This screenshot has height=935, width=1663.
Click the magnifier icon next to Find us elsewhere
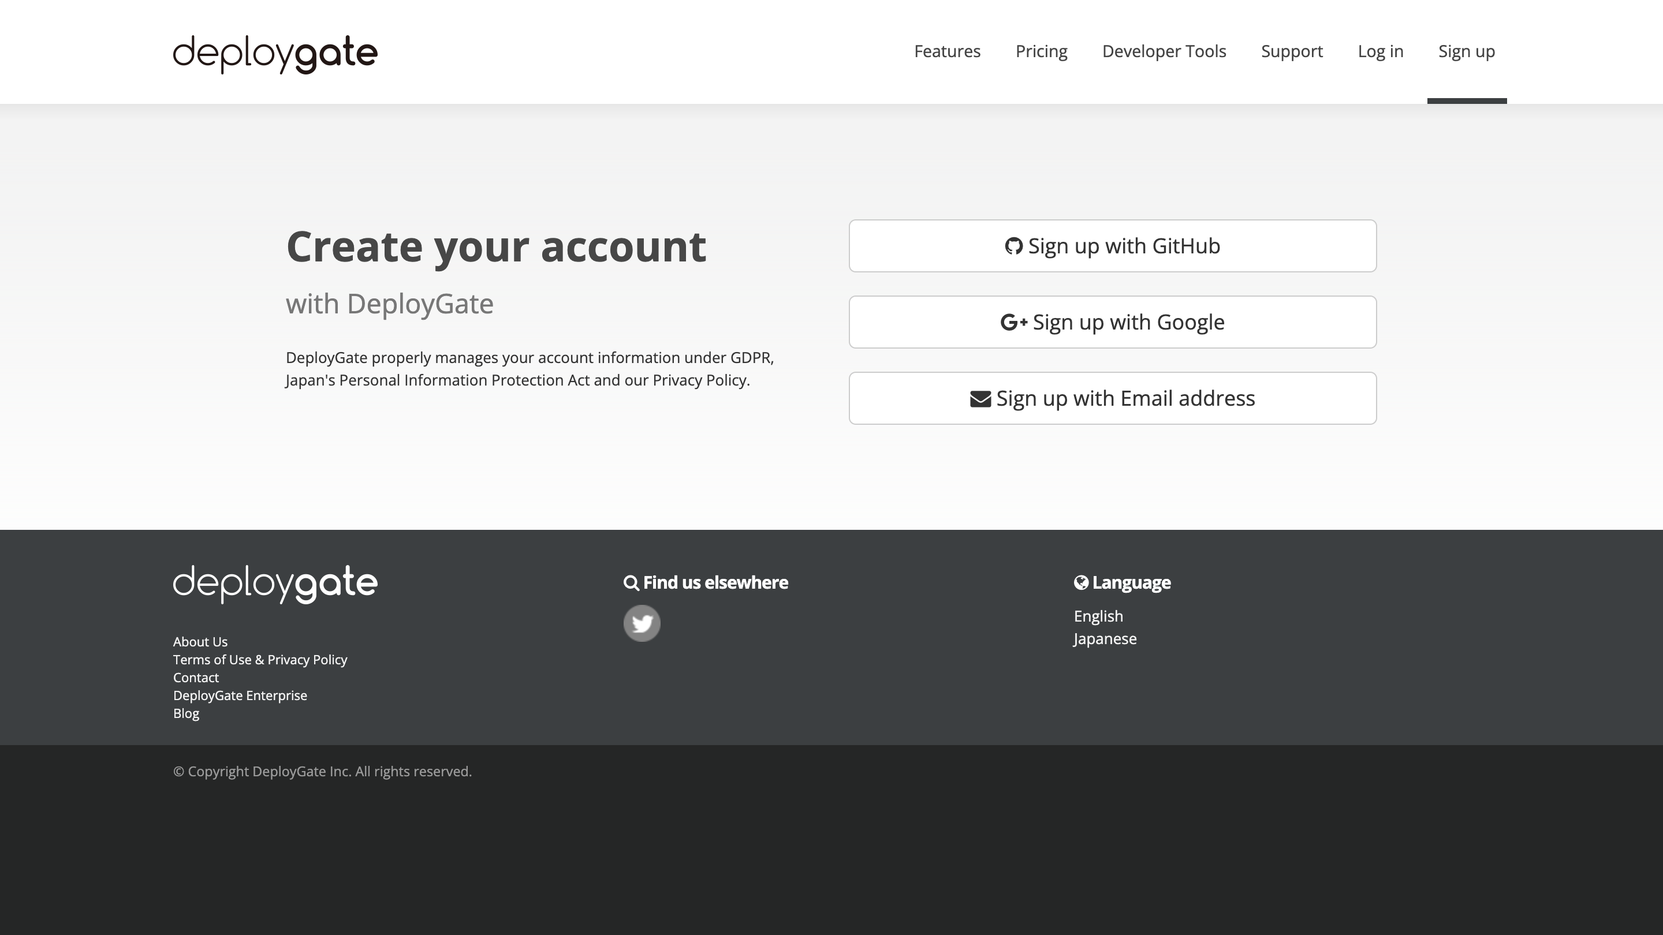631,582
